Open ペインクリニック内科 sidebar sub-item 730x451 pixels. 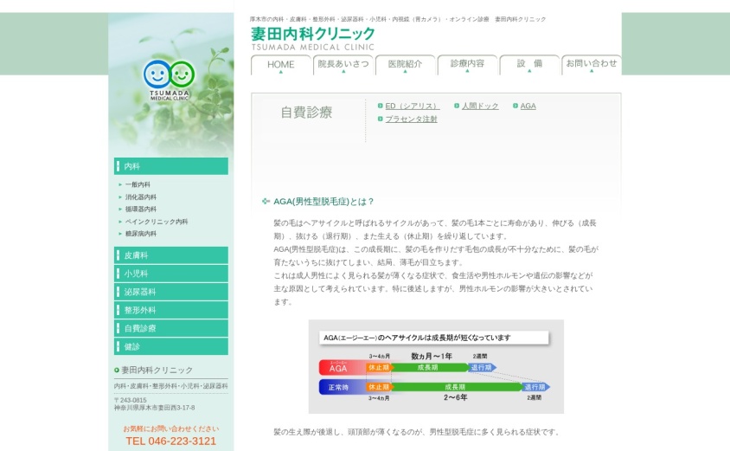point(156,222)
